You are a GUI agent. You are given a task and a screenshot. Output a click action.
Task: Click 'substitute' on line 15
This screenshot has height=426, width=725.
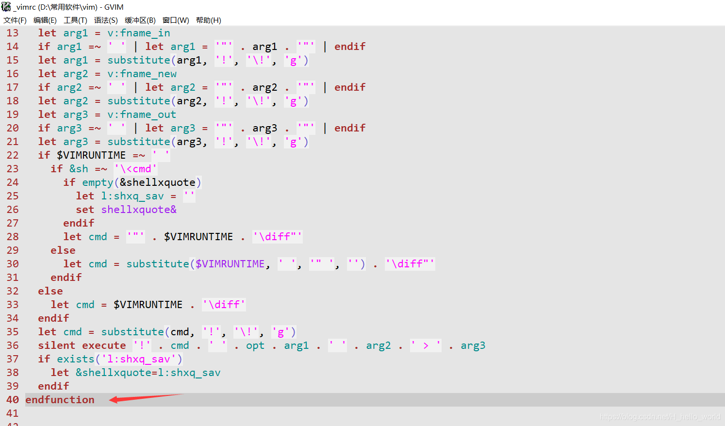[139, 60]
